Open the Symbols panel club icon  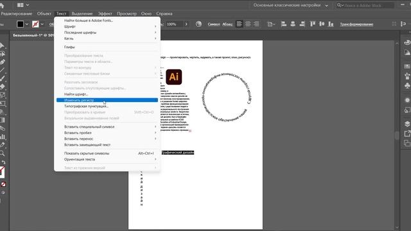407,85
